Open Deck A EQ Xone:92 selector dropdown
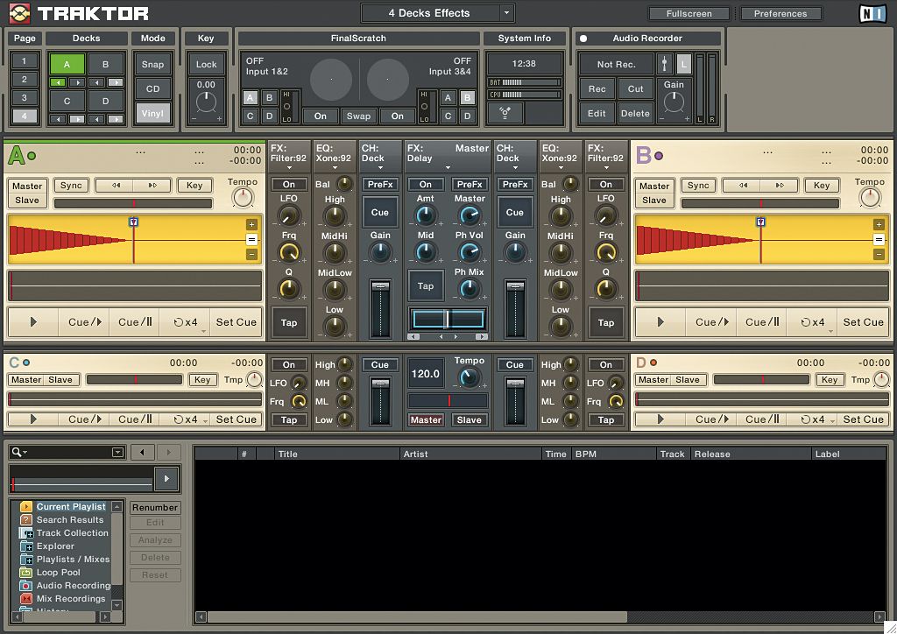Image resolution: width=897 pixels, height=634 pixels. coord(335,168)
